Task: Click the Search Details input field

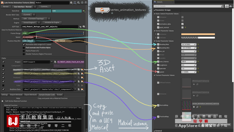Action: 187,6
